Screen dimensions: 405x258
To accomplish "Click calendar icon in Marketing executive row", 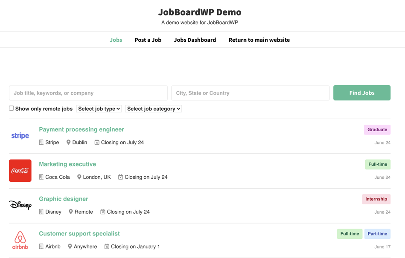I will click(120, 177).
